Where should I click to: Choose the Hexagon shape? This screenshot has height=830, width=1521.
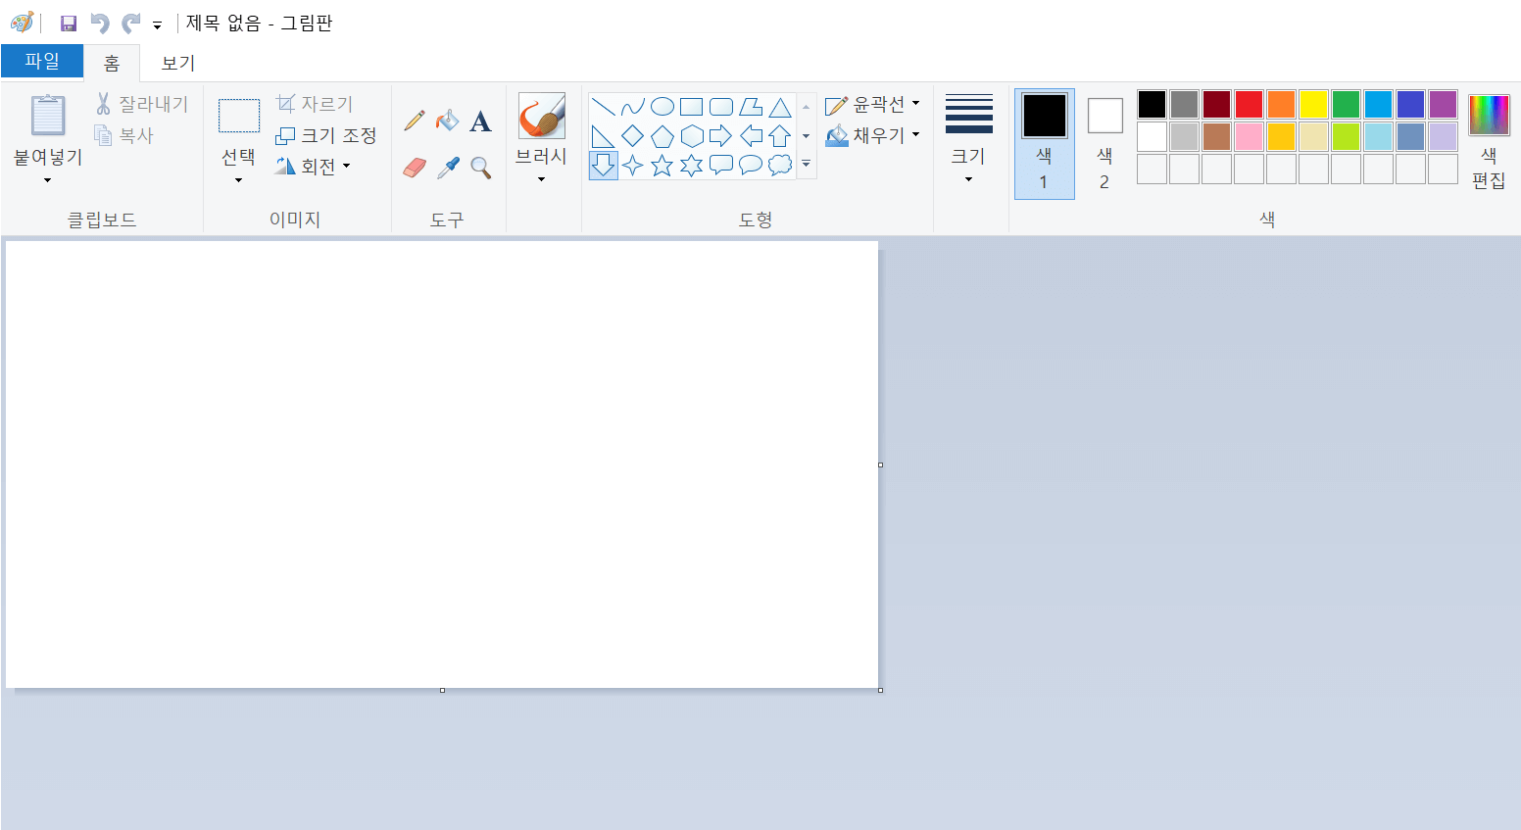[692, 136]
